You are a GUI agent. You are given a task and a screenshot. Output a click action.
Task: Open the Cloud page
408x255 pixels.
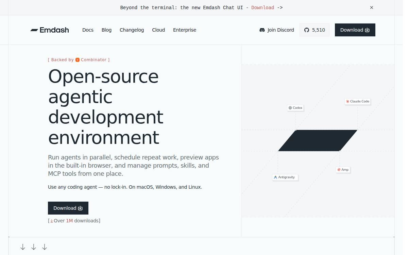(158, 30)
